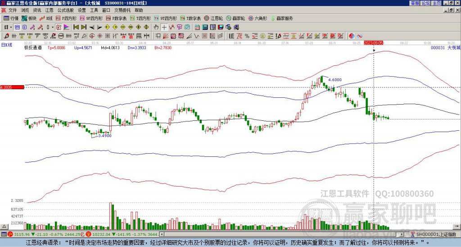Click horizontal scrollbar left arrow
Screen dimensions: 461x247
(162, 234)
